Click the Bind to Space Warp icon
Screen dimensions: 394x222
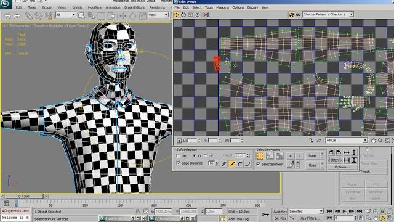coord(49,16)
